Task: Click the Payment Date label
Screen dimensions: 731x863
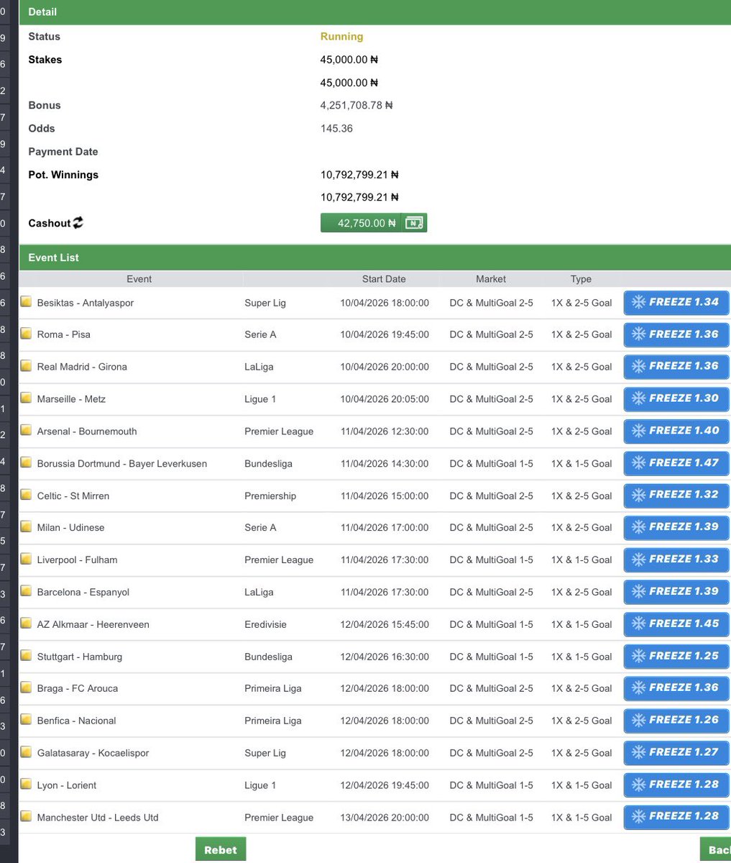Action: coord(63,152)
